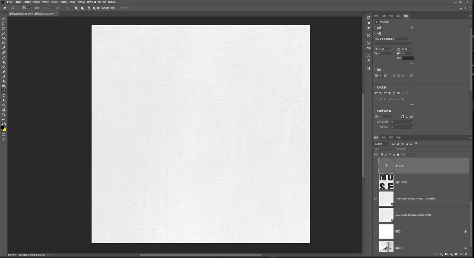Image resolution: width=474 pixels, height=258 pixels.
Task: Switch to the 路径 tab
Action: (x=391, y=137)
